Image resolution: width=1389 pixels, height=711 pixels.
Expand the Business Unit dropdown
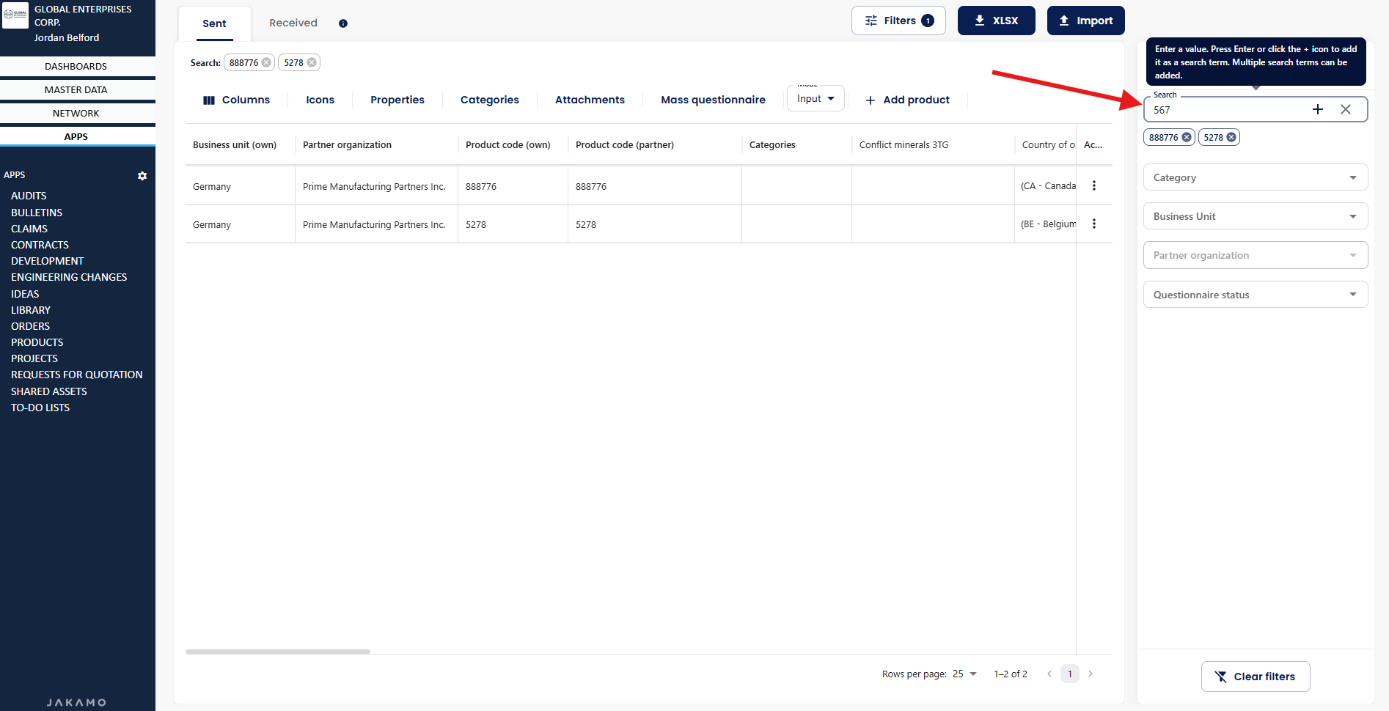(1255, 216)
